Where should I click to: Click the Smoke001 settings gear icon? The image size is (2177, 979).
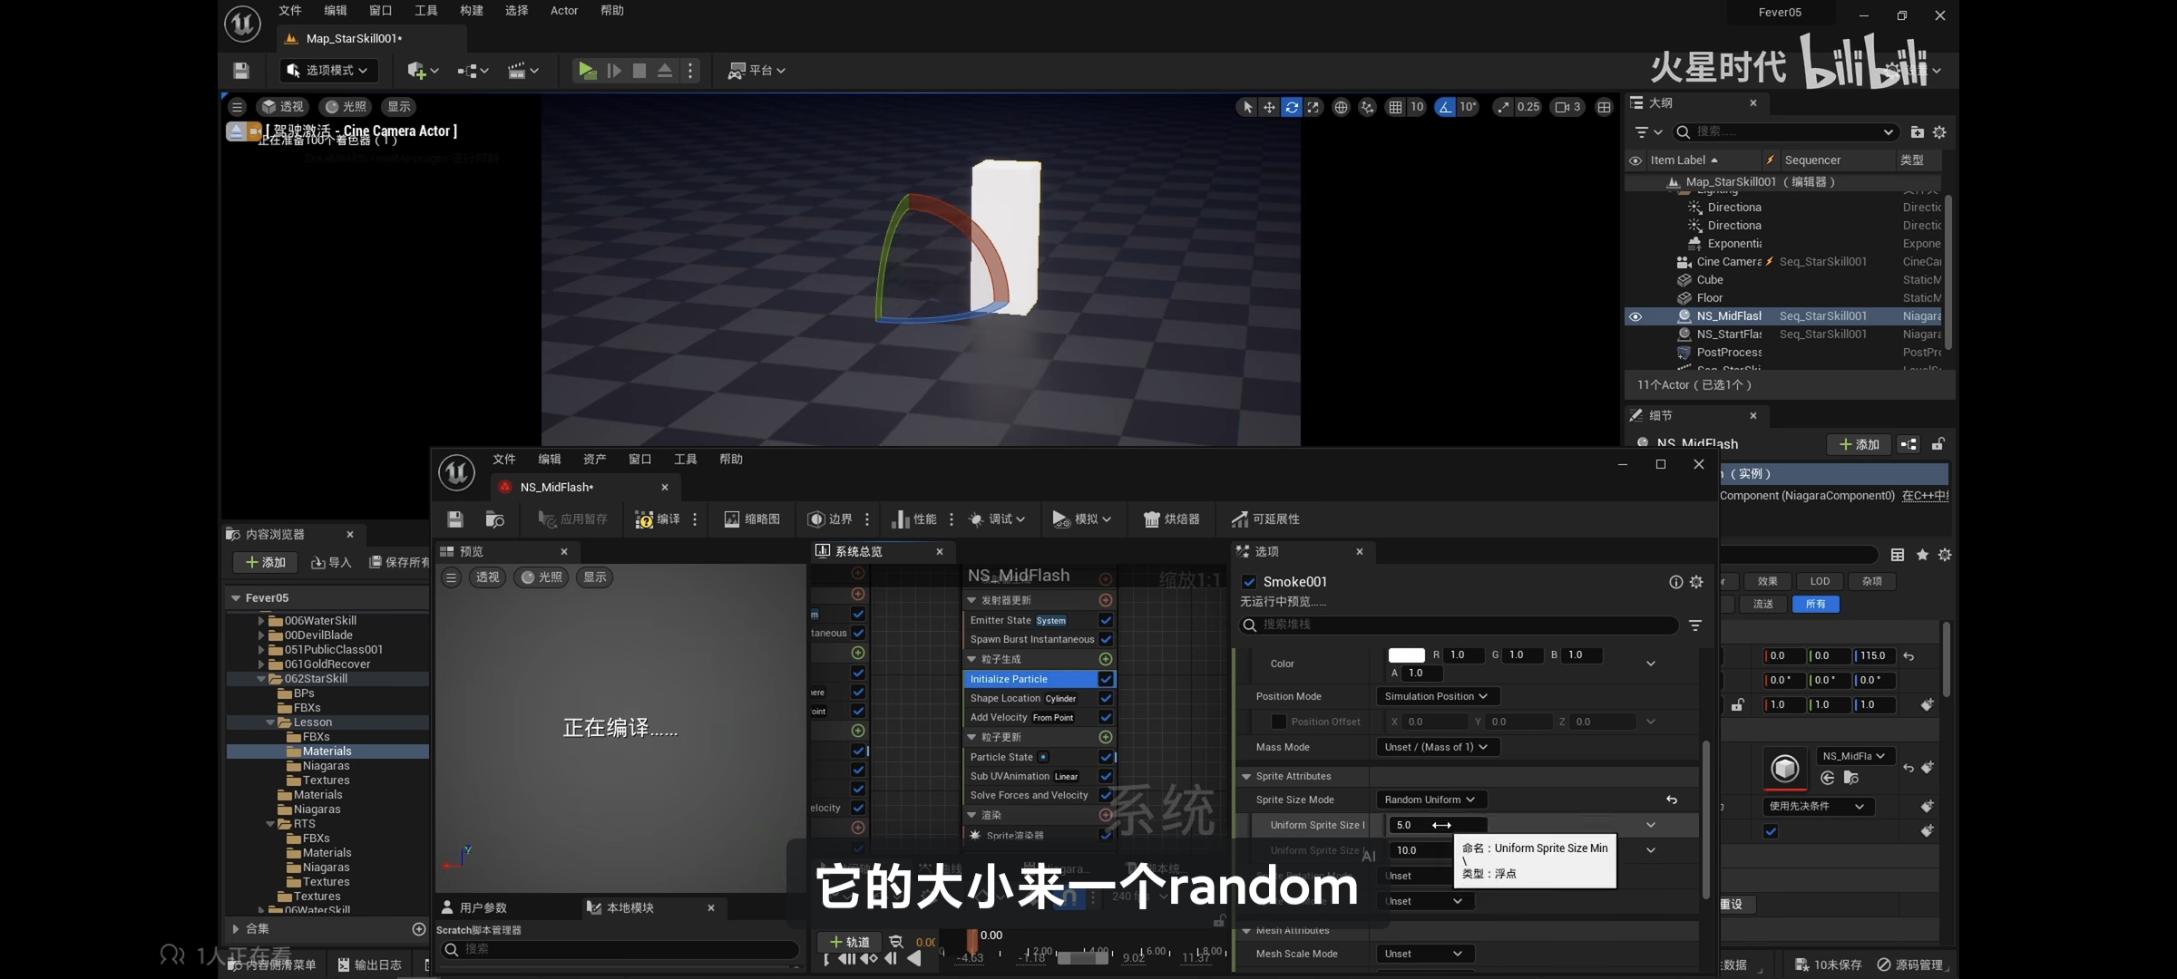pos(1696,582)
